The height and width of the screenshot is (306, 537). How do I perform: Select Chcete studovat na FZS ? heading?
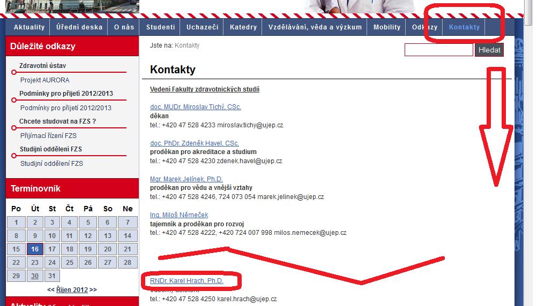pyautogui.click(x=57, y=121)
